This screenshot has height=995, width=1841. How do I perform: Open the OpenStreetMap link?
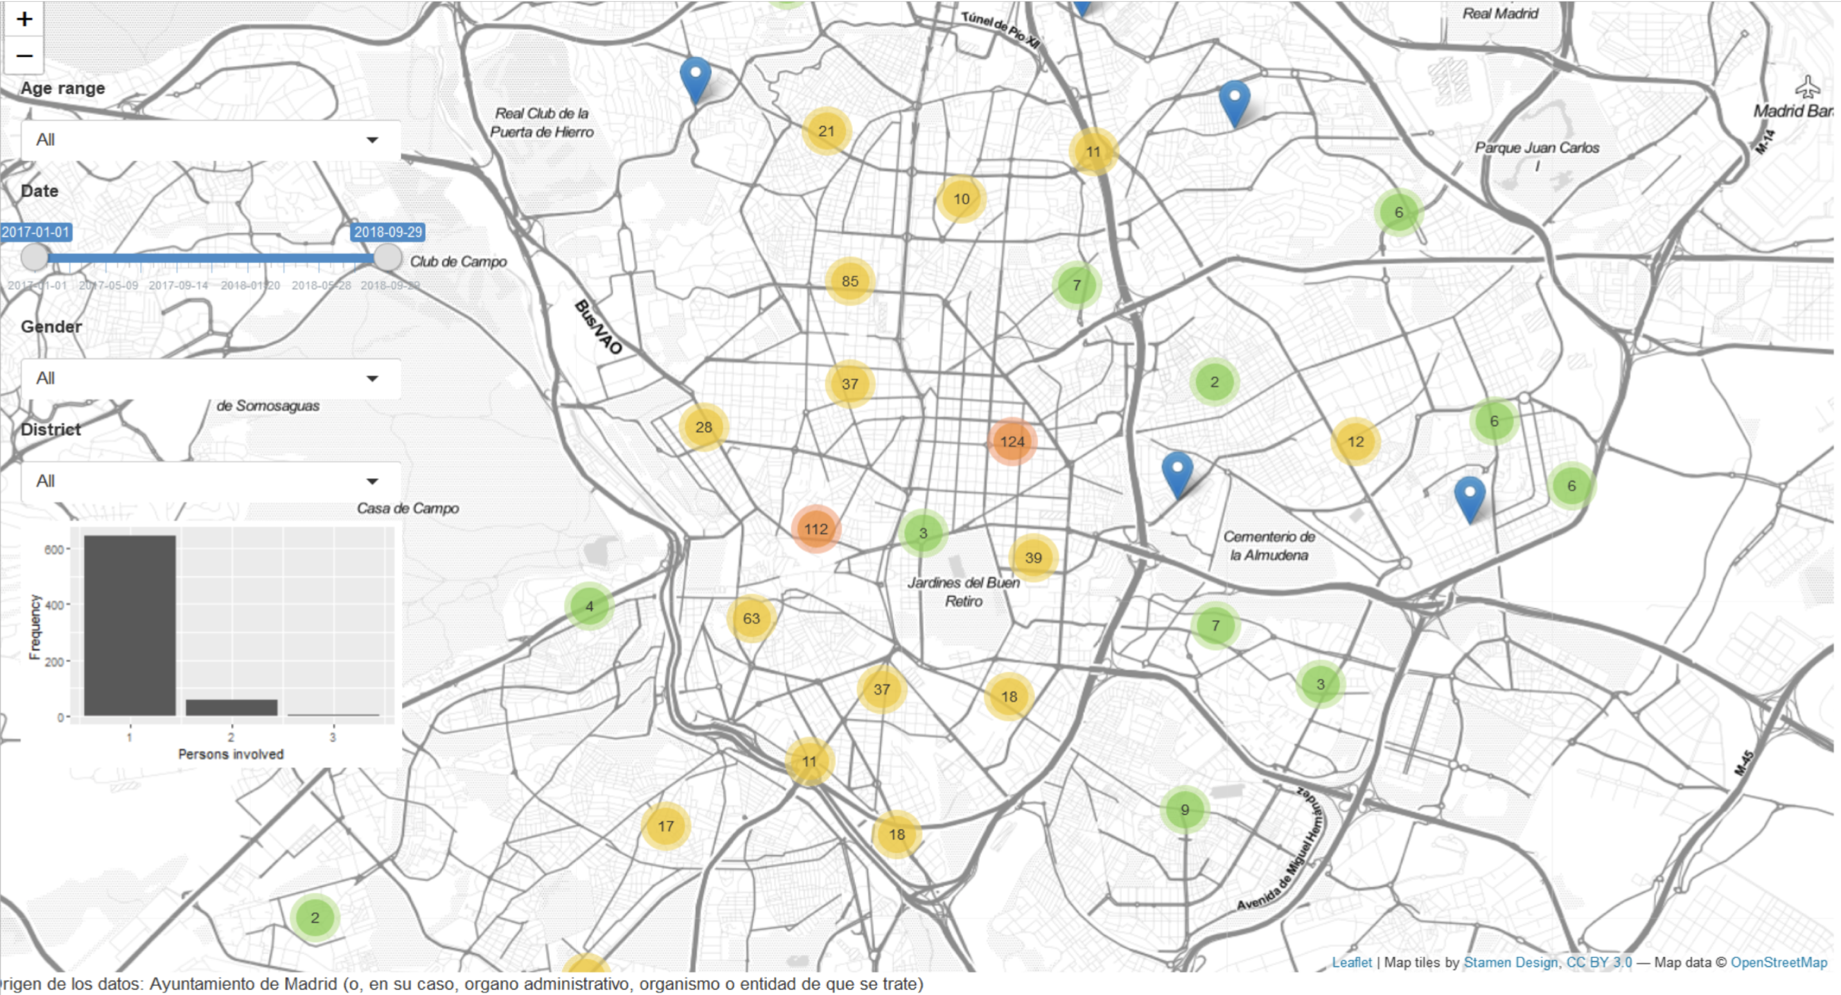click(1778, 962)
